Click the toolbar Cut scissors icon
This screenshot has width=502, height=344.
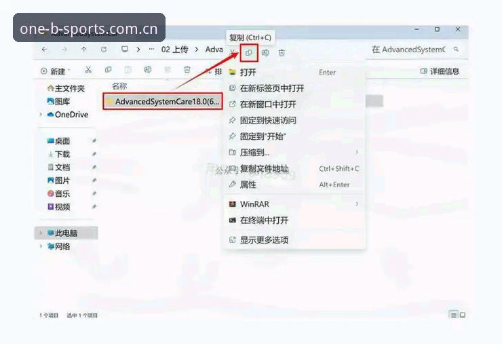click(88, 70)
